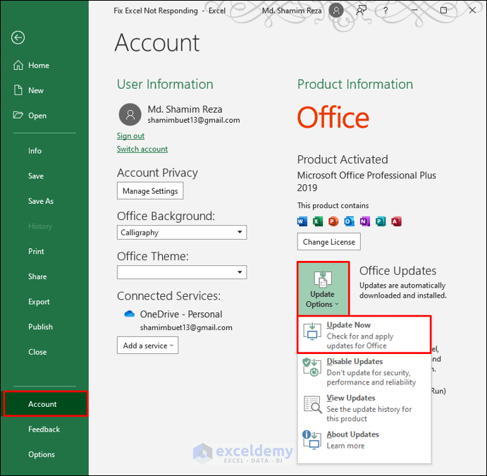Click shamimbuet13@gmail.com under user name
The height and width of the screenshot is (476, 487).
[194, 120]
